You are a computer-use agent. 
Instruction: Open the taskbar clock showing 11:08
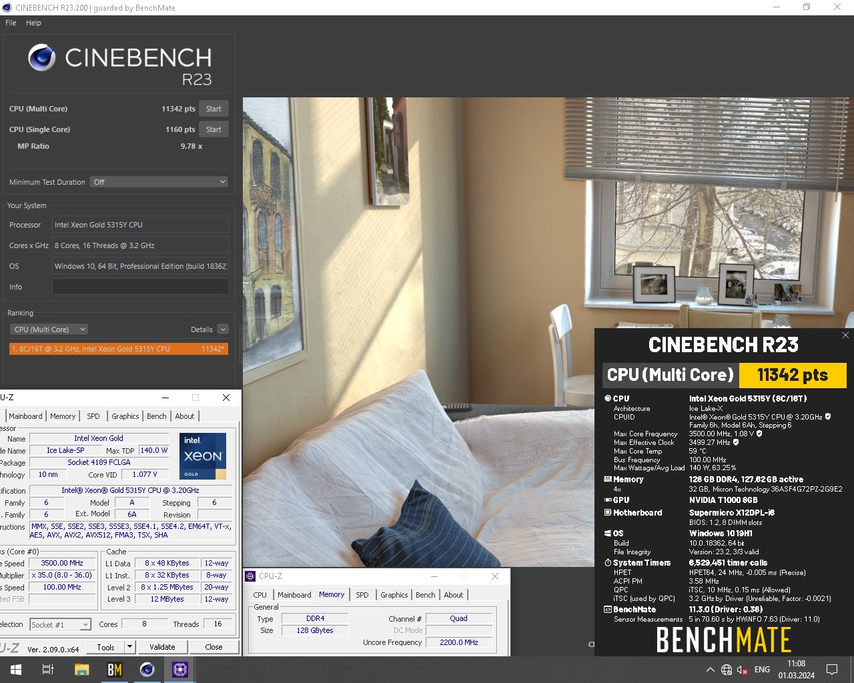pos(796,670)
